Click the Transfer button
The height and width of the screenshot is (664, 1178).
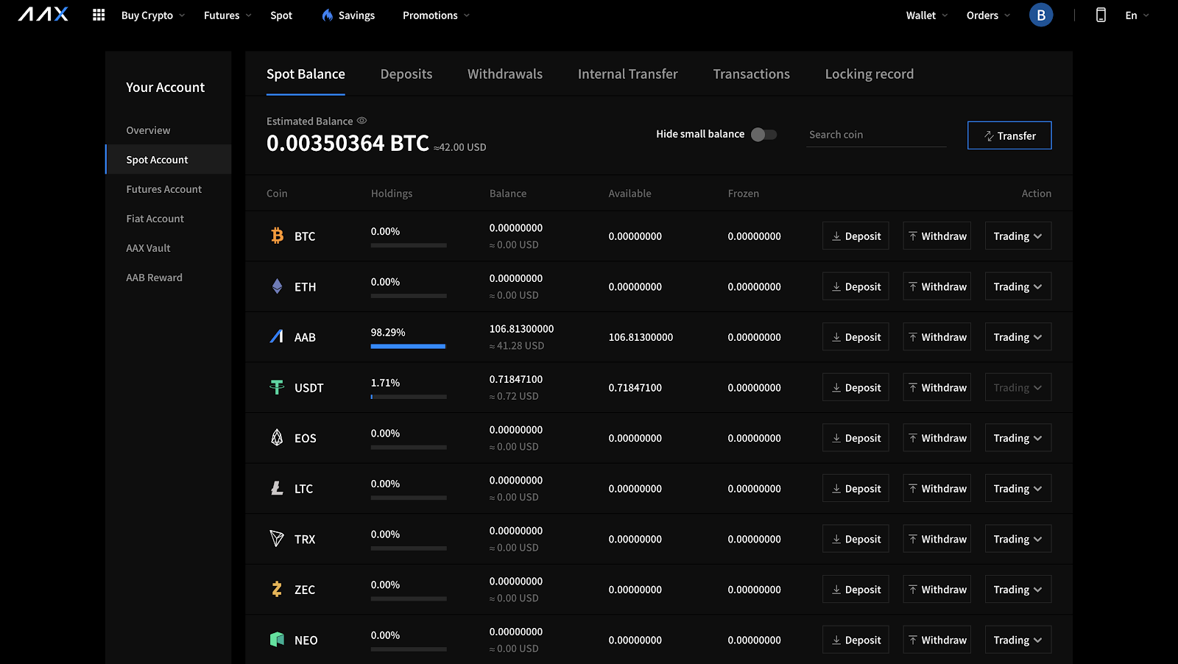[x=1009, y=135]
